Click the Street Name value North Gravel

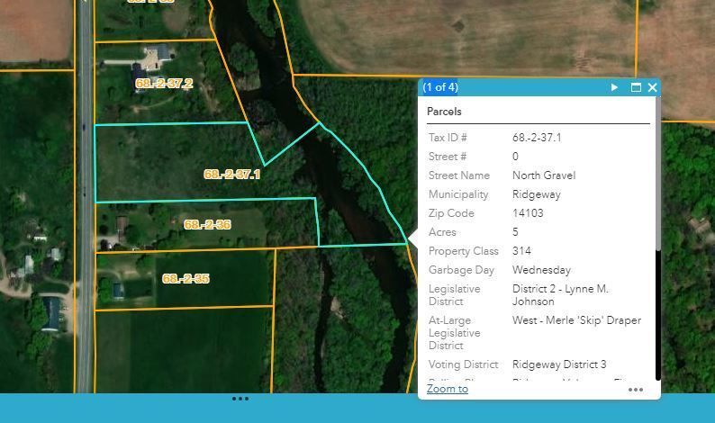(543, 175)
